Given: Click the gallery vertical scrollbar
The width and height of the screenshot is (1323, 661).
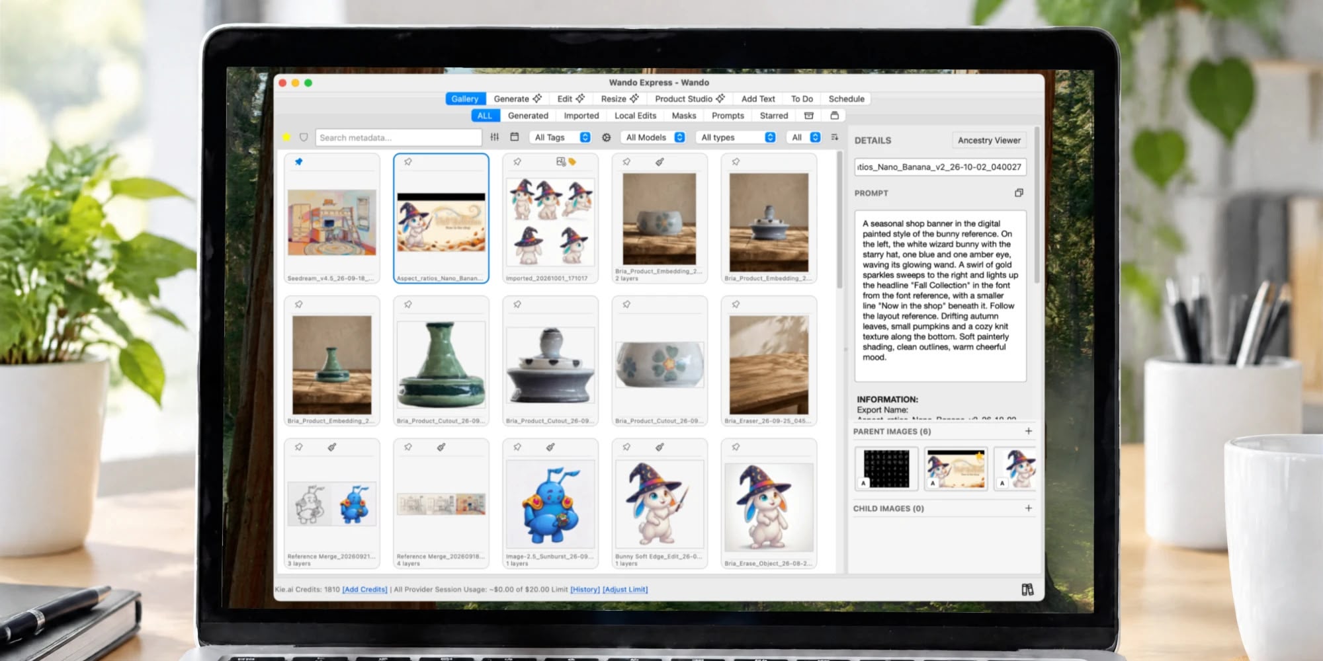Looking at the screenshot, I should coord(839,219).
